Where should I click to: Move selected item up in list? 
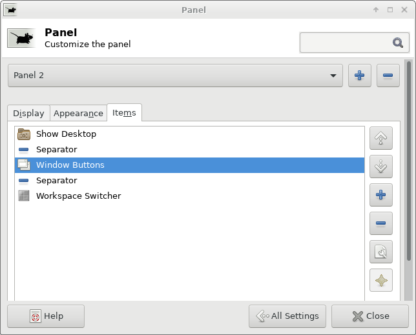(x=380, y=138)
